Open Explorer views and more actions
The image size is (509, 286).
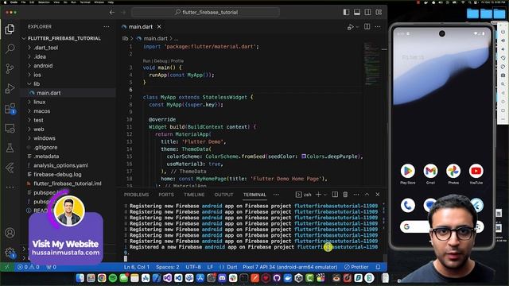107,26
